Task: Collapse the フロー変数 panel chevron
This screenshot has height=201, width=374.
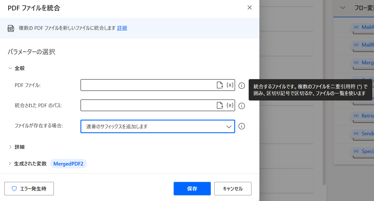Action: [343, 8]
